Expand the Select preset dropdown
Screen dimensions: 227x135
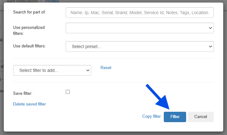(x=140, y=46)
